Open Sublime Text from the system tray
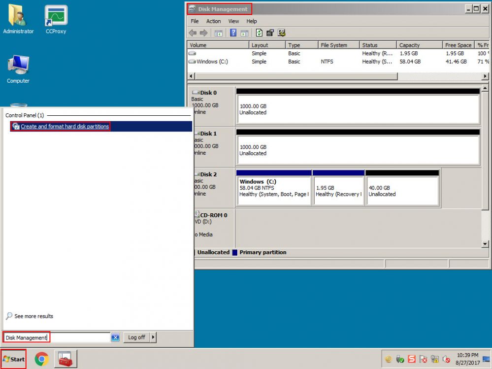 [x=412, y=358]
